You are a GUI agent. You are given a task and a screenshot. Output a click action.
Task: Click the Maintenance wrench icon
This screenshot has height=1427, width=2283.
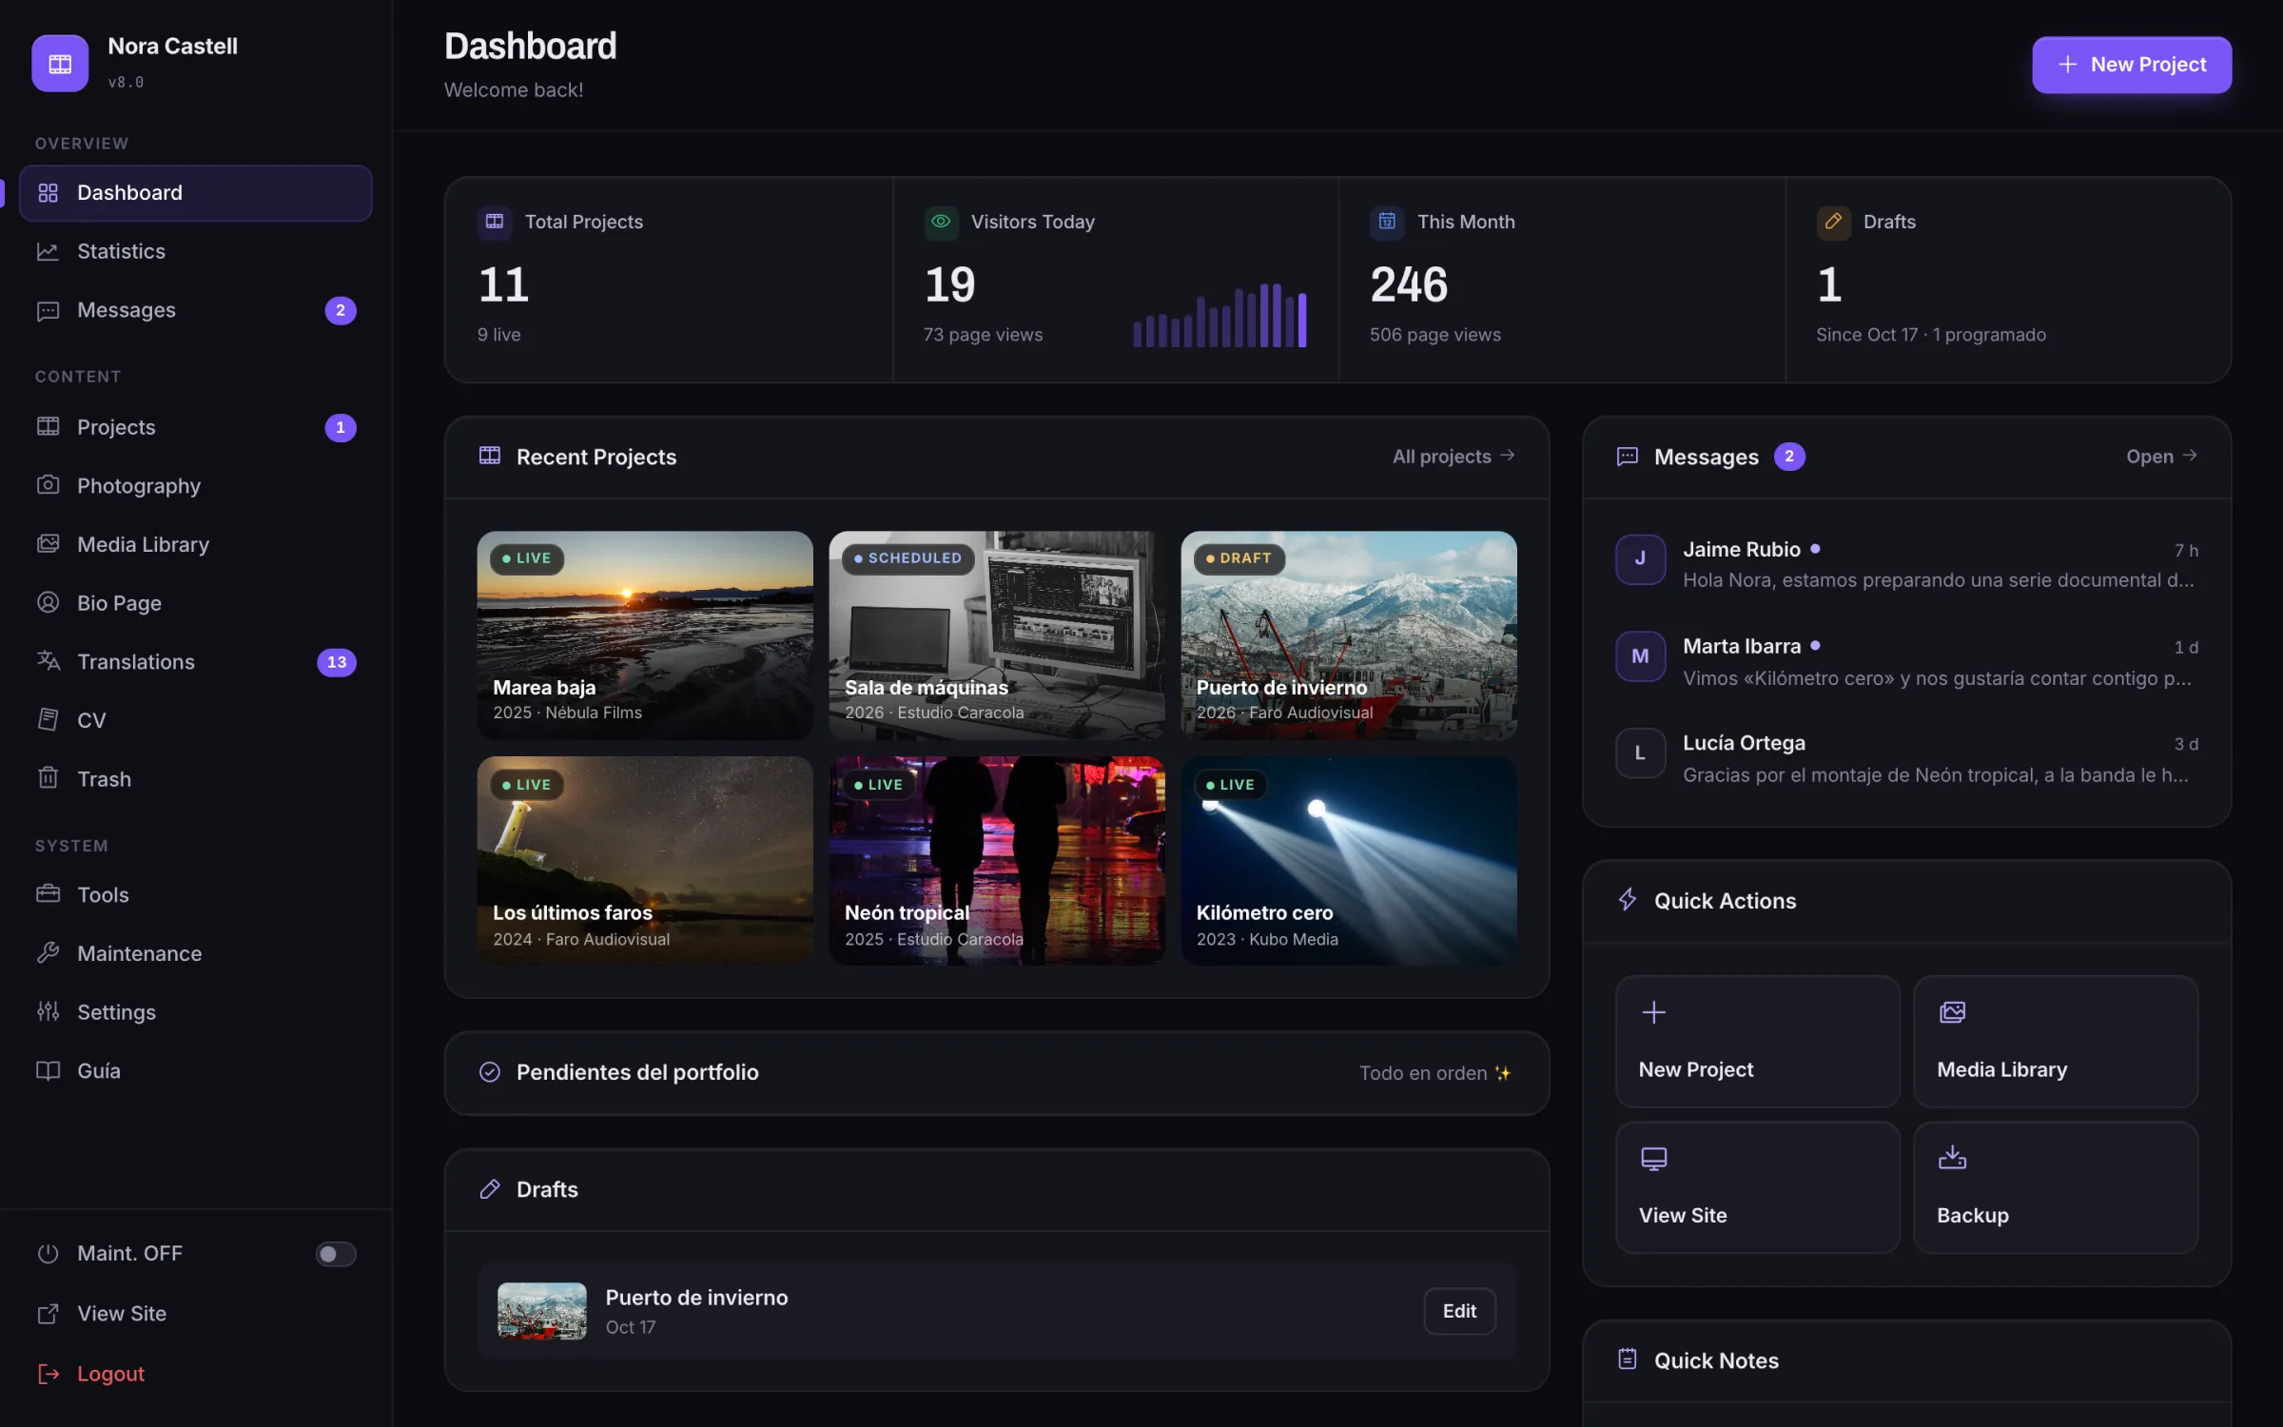tap(48, 952)
